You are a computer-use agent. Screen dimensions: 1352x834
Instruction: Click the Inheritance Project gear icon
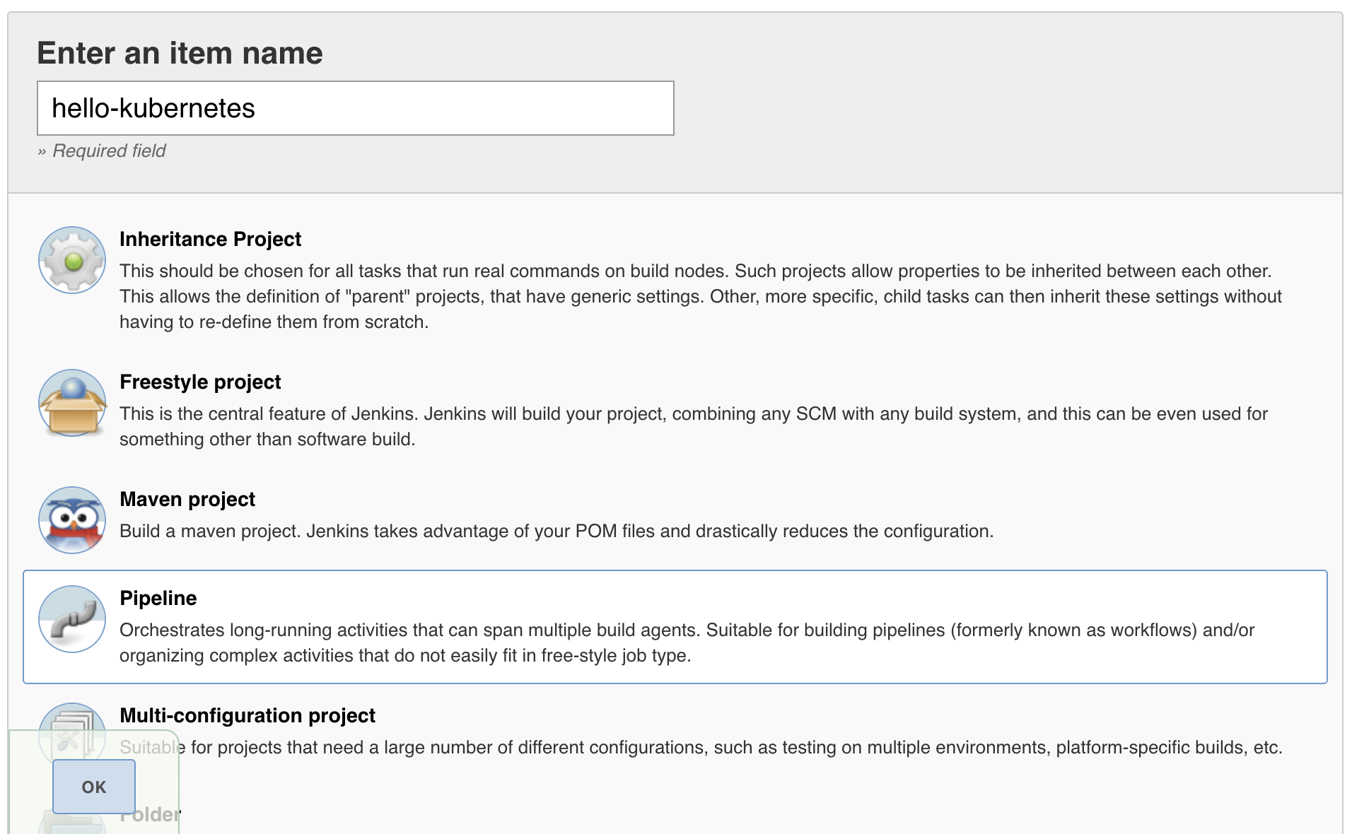[x=72, y=260]
